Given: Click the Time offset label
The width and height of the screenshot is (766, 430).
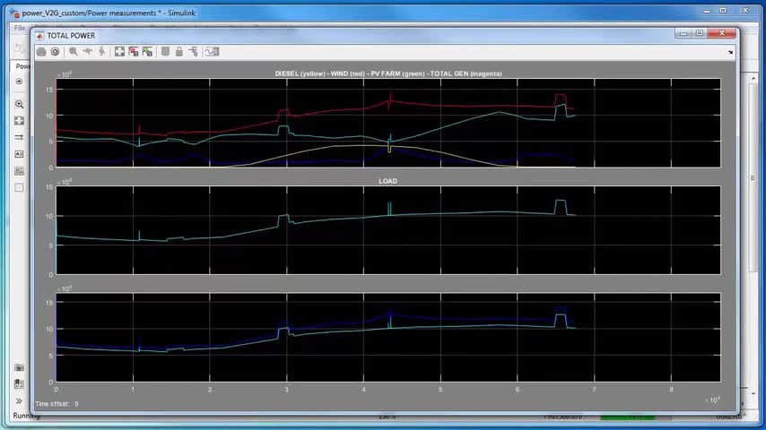Looking at the screenshot, I should [53, 404].
